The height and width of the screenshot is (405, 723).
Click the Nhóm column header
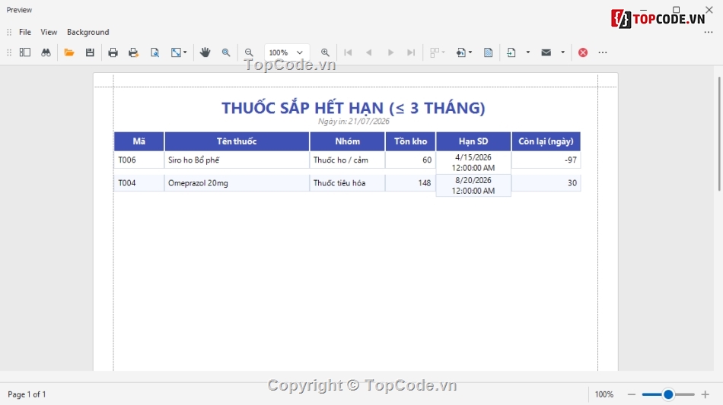(347, 141)
